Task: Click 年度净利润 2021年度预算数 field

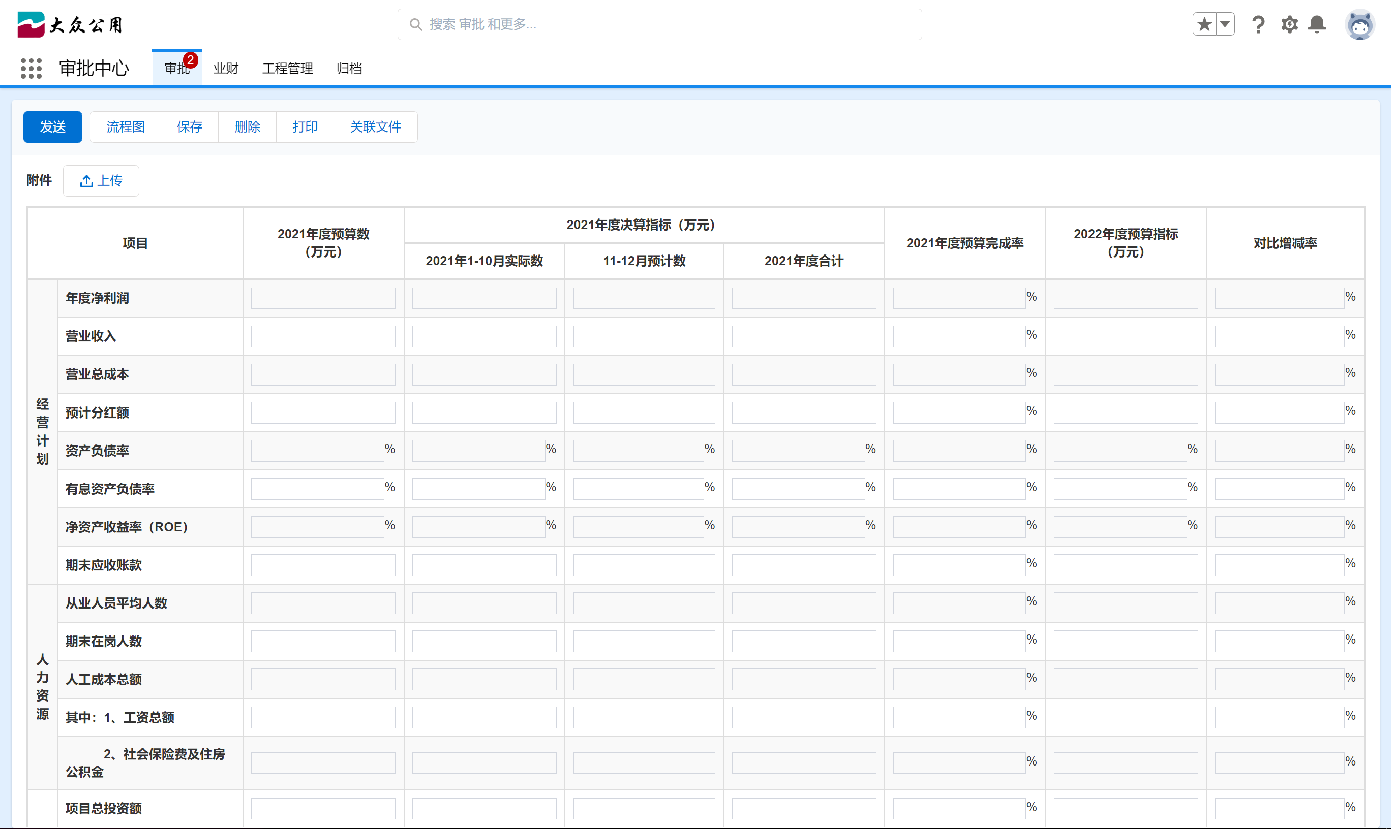Action: point(323,298)
